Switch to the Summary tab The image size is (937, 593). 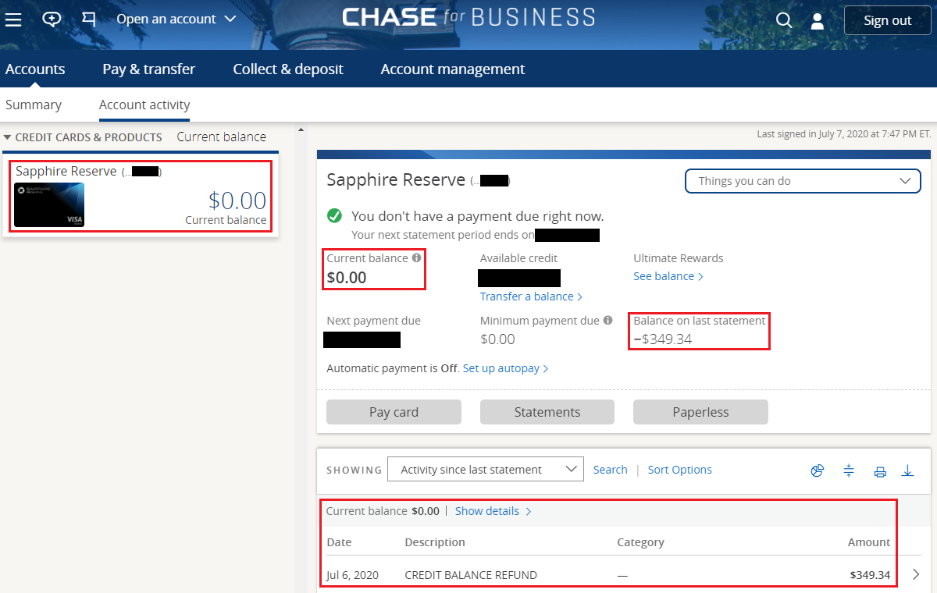coord(34,105)
